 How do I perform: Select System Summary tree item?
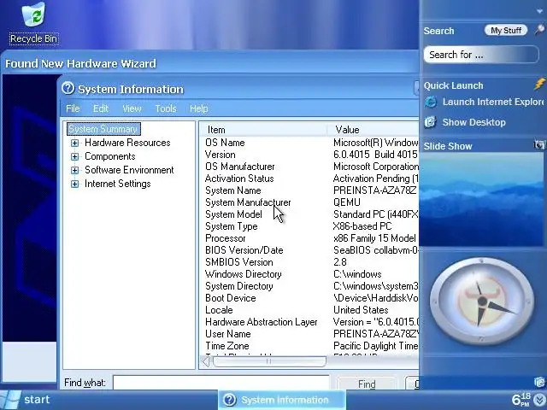pos(103,129)
